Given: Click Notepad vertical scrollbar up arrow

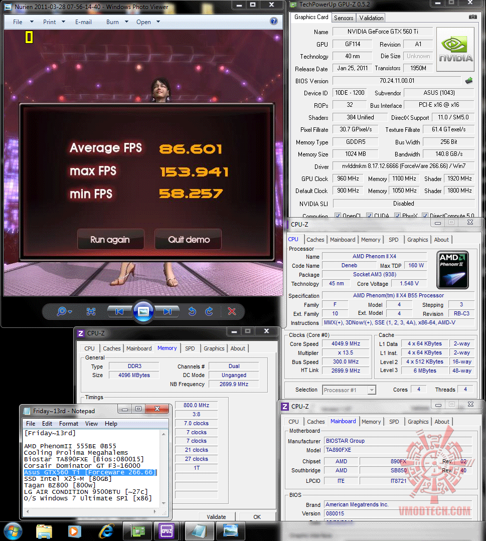Looking at the screenshot, I should pos(164,434).
